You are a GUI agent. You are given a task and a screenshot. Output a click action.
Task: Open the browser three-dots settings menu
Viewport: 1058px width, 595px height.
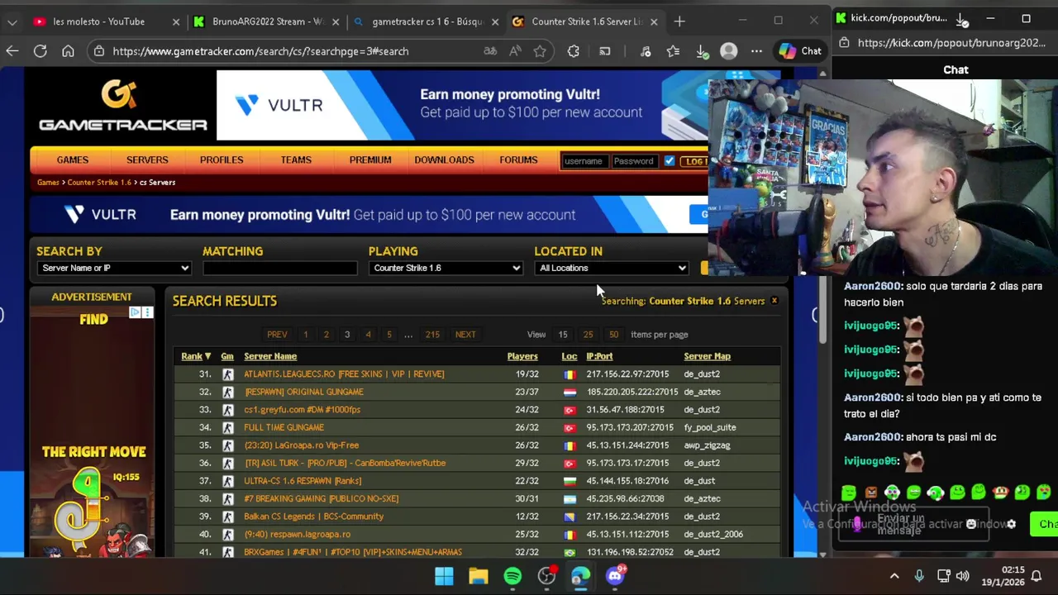756,51
